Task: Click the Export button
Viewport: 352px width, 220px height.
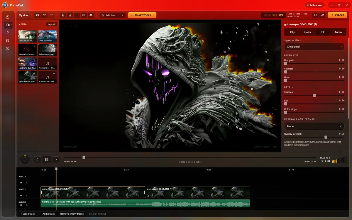Action: [337, 15]
